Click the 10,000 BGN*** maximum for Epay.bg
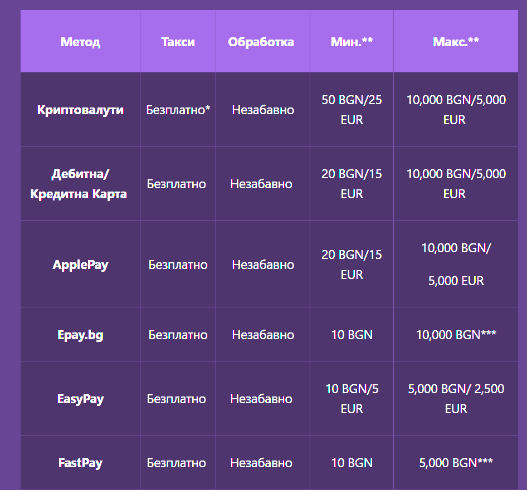 (456, 335)
